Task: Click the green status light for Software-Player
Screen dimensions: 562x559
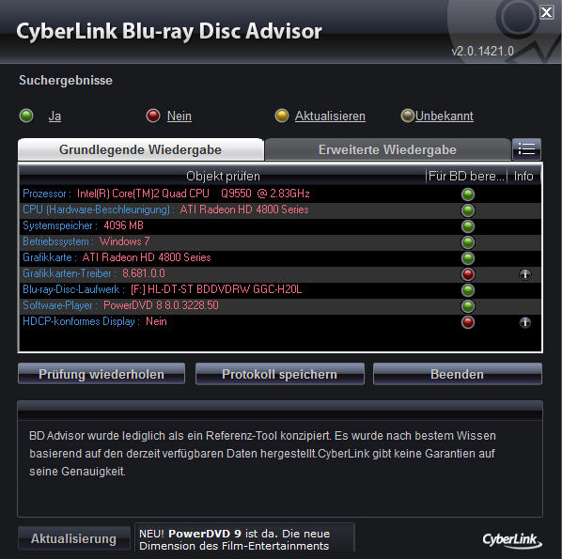Action: [x=468, y=306]
